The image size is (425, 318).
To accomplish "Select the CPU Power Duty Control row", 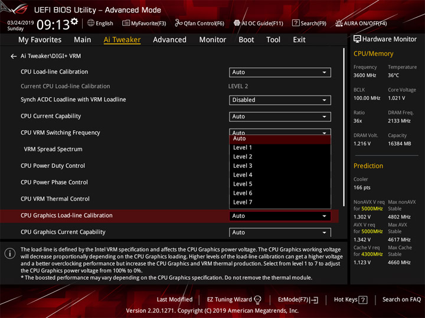I will (53, 165).
